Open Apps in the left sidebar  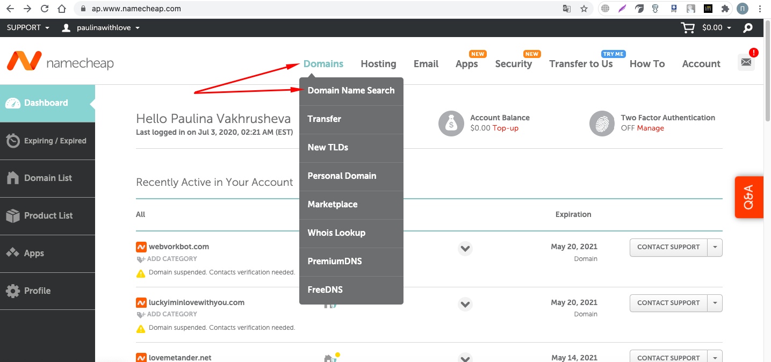pos(47,254)
